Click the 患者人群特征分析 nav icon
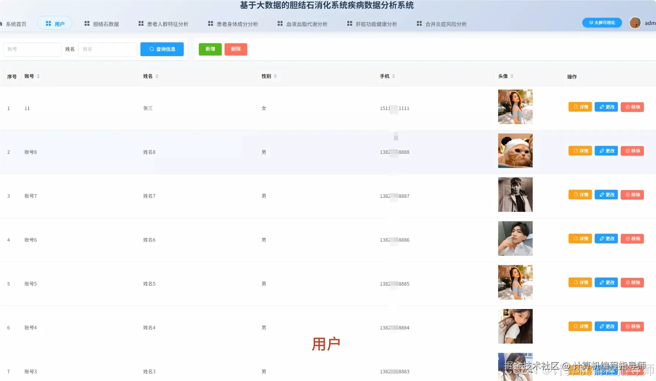Viewport: 656px width, 381px height. tap(141, 23)
